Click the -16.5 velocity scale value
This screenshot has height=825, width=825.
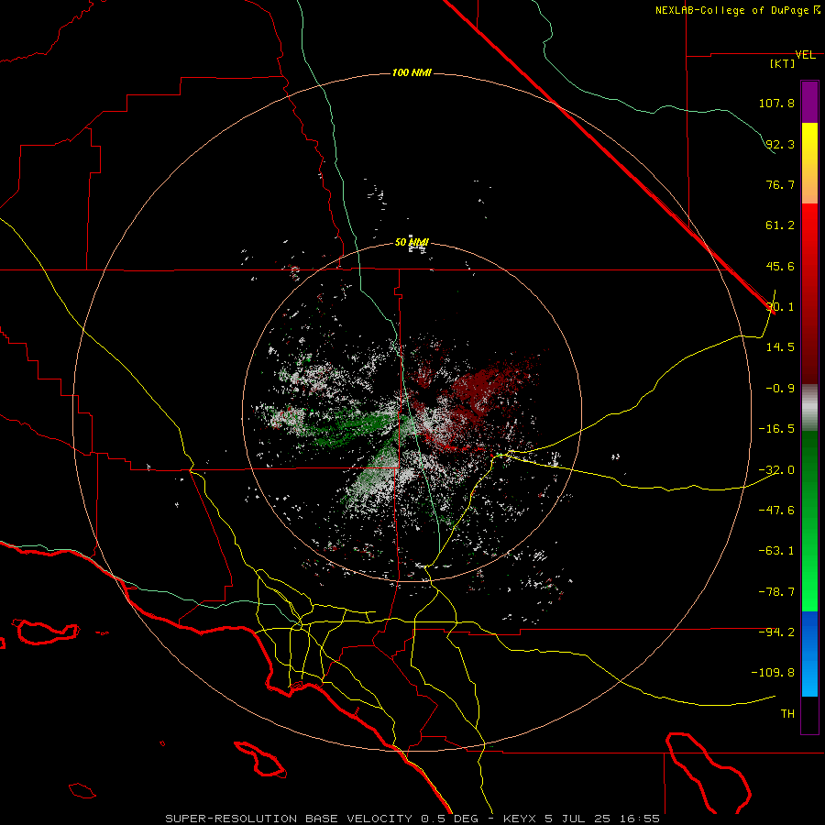point(776,429)
